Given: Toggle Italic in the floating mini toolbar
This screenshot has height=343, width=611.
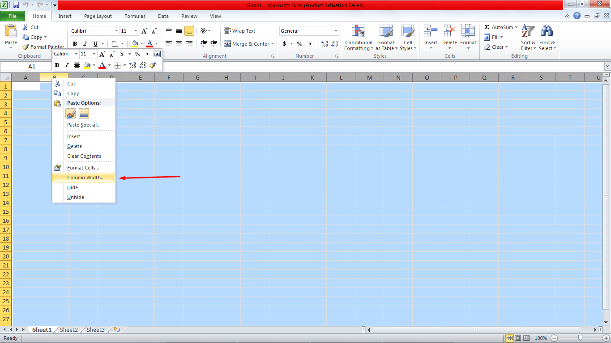Looking at the screenshot, I should pyautogui.click(x=67, y=65).
